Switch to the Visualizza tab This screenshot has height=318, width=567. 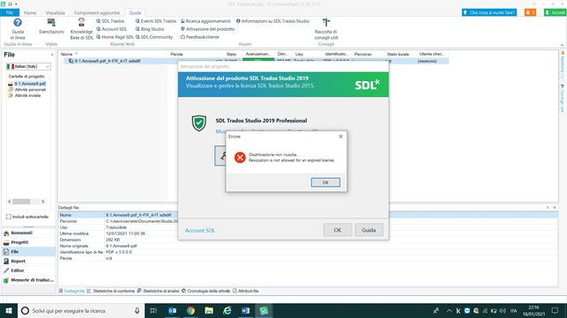click(55, 12)
